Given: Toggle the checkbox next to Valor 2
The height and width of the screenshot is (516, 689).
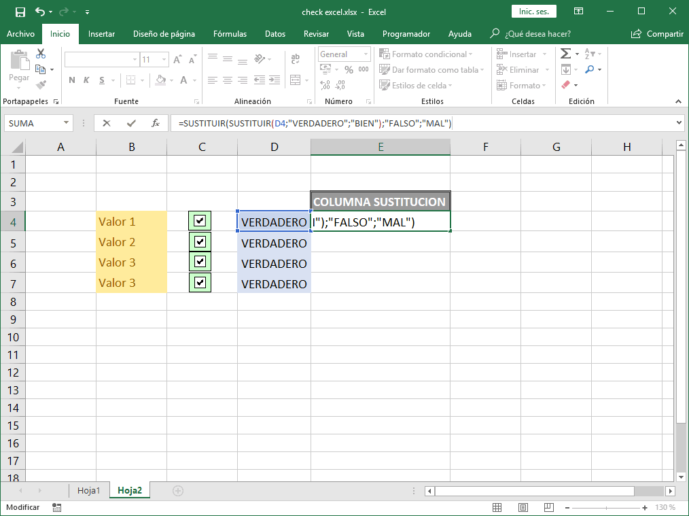Looking at the screenshot, I should click(x=201, y=241).
